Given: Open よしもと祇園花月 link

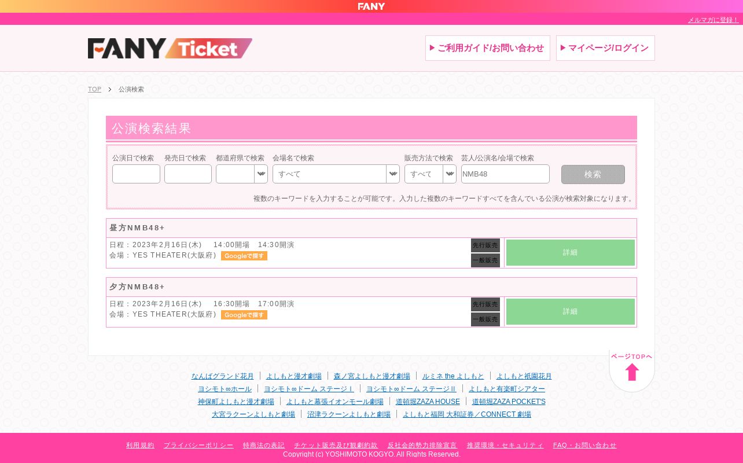Looking at the screenshot, I should point(524,376).
